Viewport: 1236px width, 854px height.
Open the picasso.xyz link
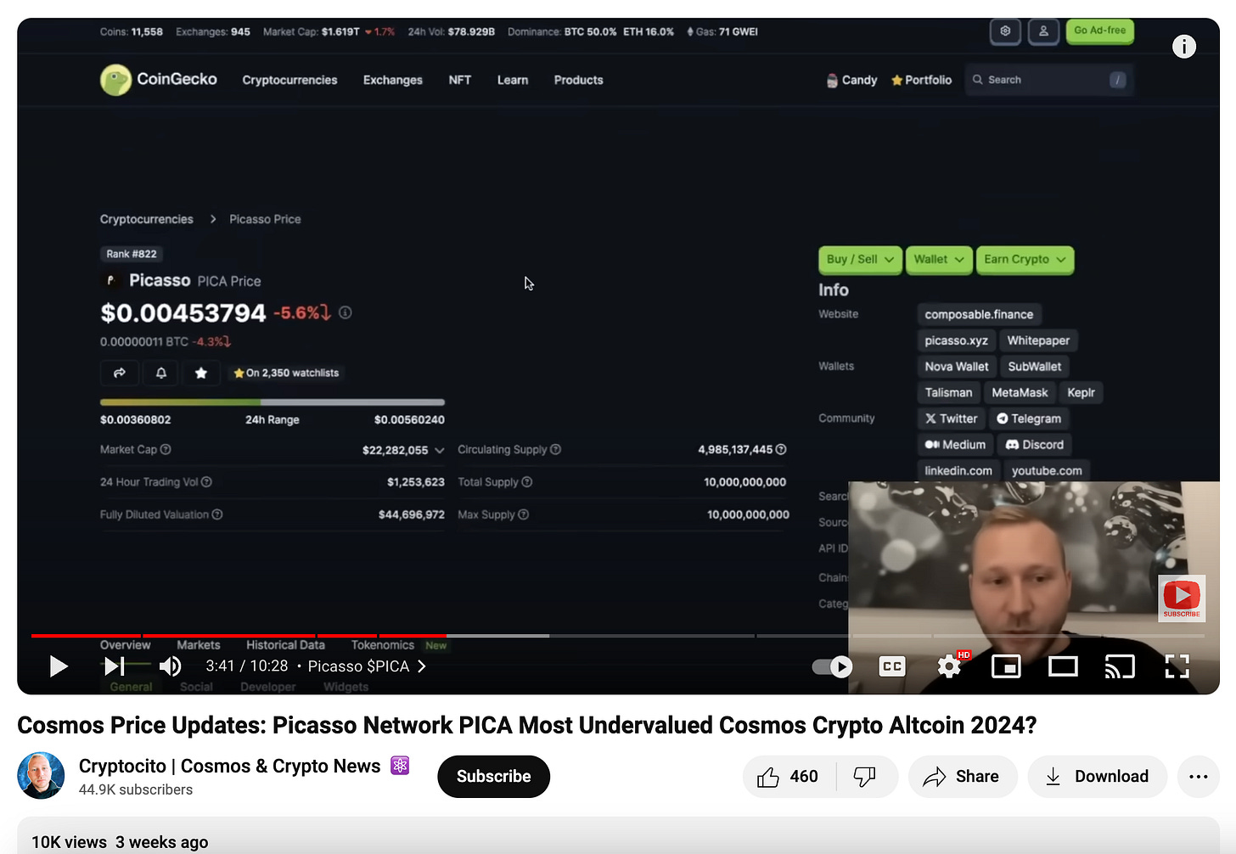[956, 340]
